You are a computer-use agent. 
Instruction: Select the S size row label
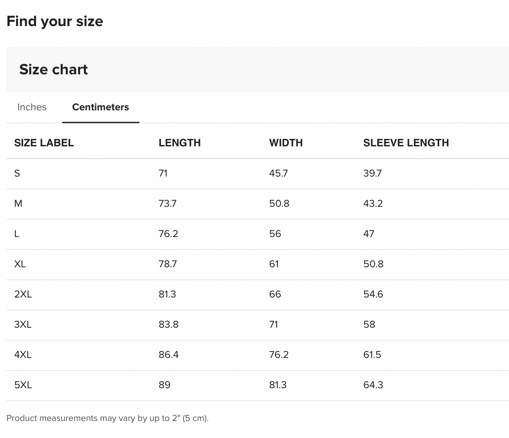click(17, 174)
